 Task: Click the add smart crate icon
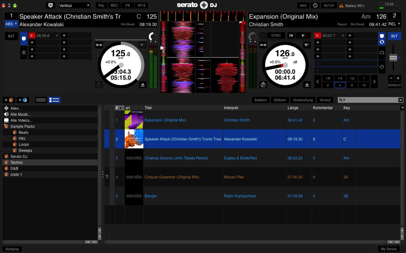[23, 100]
